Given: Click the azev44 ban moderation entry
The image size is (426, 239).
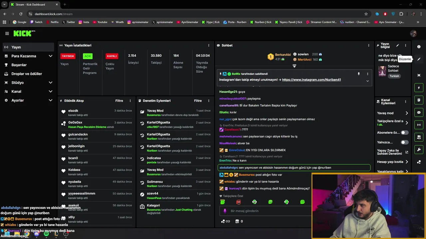Looking at the screenshot, I should click(x=175, y=196).
